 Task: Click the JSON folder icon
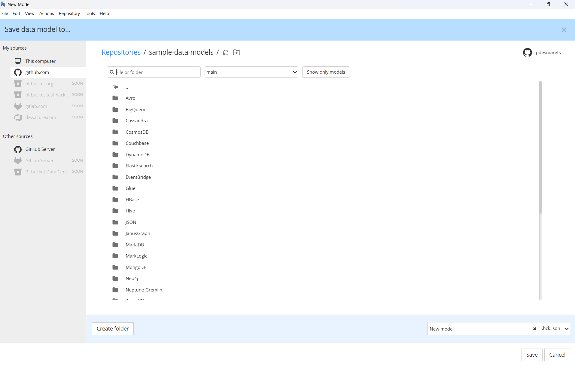pos(115,222)
